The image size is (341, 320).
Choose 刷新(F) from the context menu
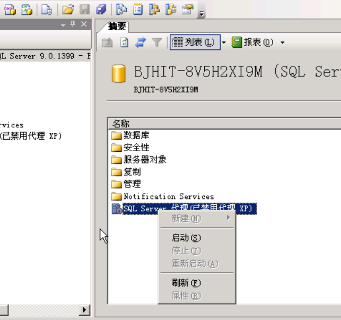197,282
